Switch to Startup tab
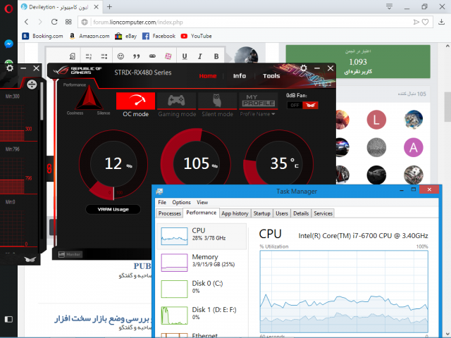 [x=261, y=213]
